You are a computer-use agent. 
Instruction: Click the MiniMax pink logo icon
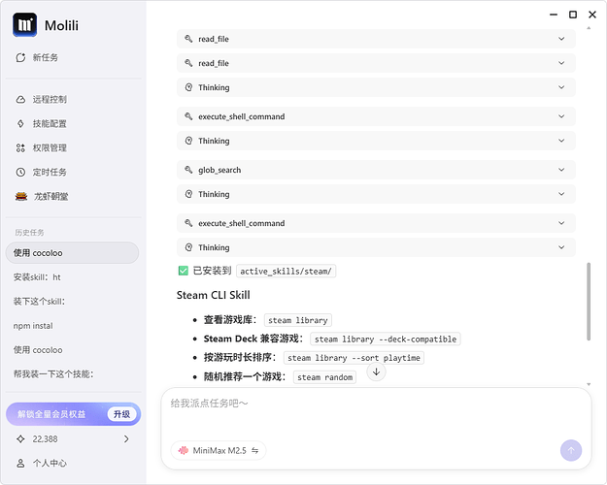click(x=184, y=451)
